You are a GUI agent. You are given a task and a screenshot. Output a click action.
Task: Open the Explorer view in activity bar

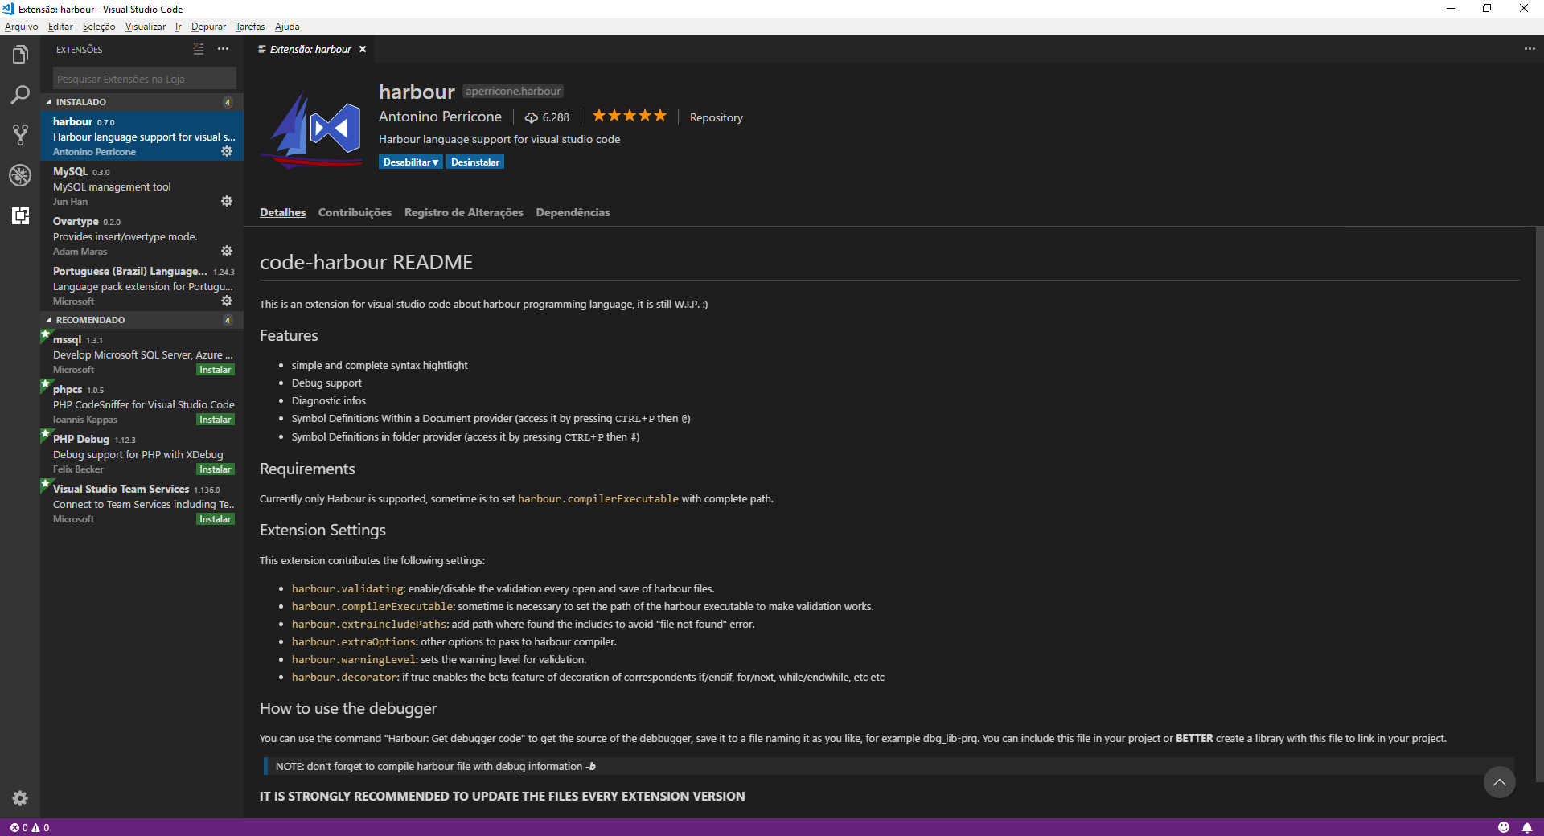[20, 55]
